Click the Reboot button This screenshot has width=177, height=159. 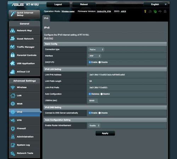coord(84,5)
